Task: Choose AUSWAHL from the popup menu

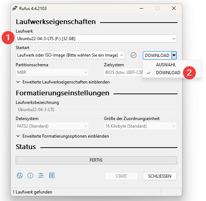Action: pos(166,65)
